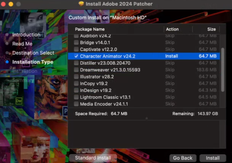
Task: Enable the Bridge v14.0.1 package checkbox
Action: (x=76, y=43)
